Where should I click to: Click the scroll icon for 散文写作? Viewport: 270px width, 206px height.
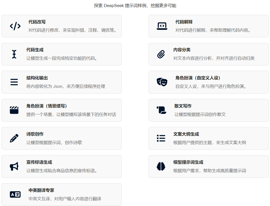coord(161,110)
